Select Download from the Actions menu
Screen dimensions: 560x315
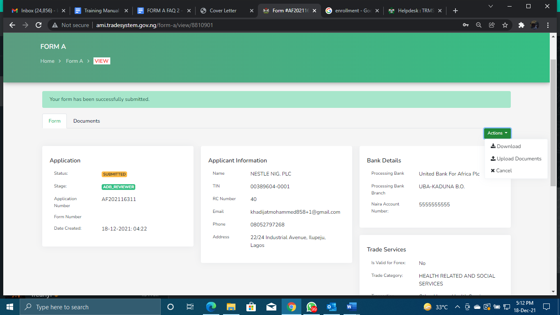(506, 146)
